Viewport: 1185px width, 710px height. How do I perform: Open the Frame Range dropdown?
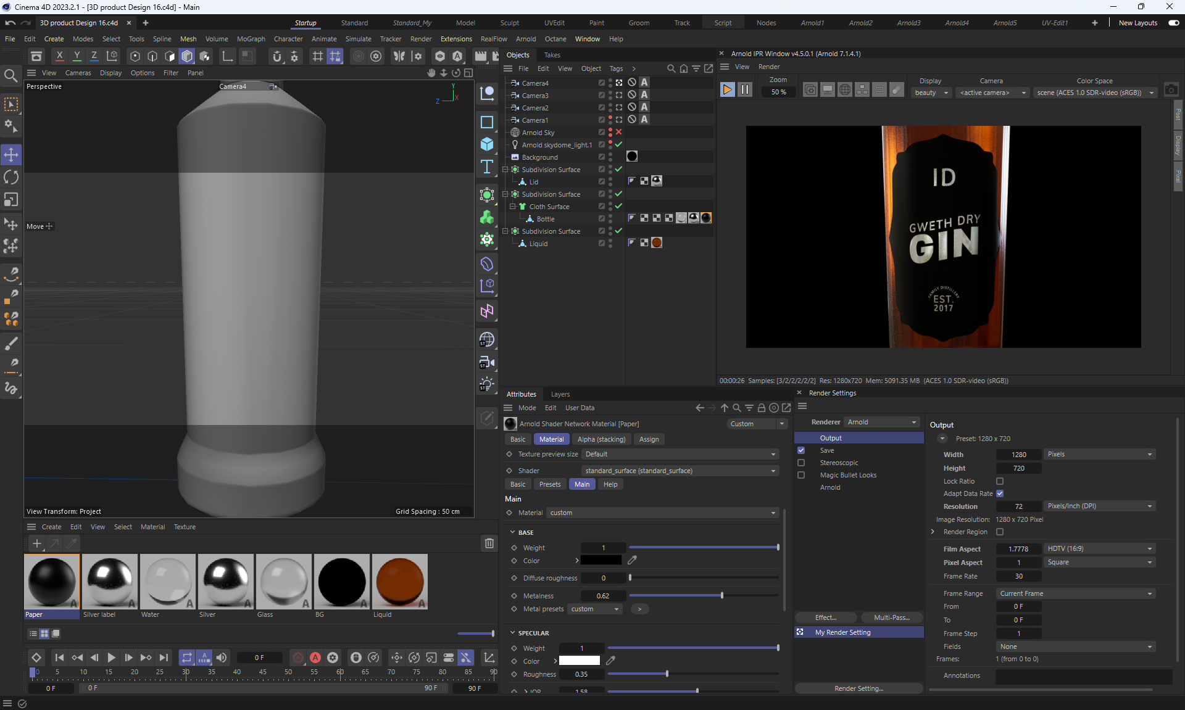coord(1076,593)
